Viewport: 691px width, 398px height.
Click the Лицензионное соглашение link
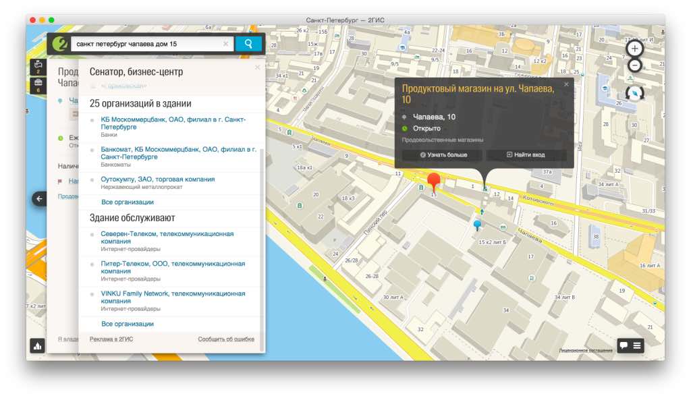(x=586, y=350)
